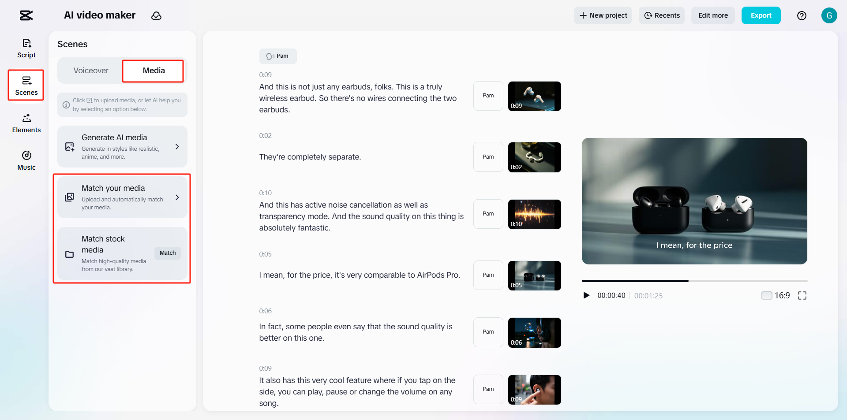Enter fullscreen preview mode

[x=802, y=295]
